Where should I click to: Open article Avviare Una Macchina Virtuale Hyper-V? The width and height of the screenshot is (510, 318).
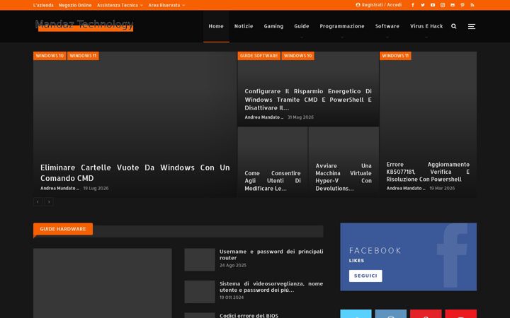(x=344, y=177)
